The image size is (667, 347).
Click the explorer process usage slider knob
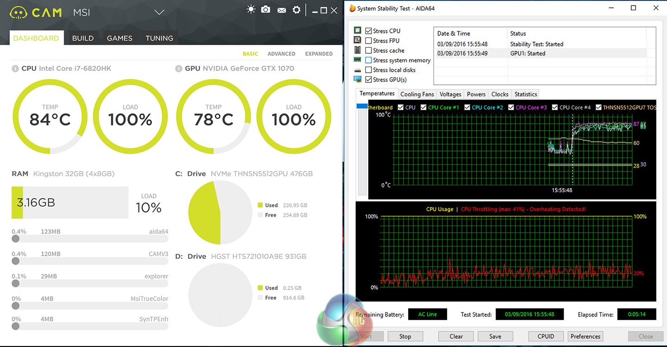point(16,283)
